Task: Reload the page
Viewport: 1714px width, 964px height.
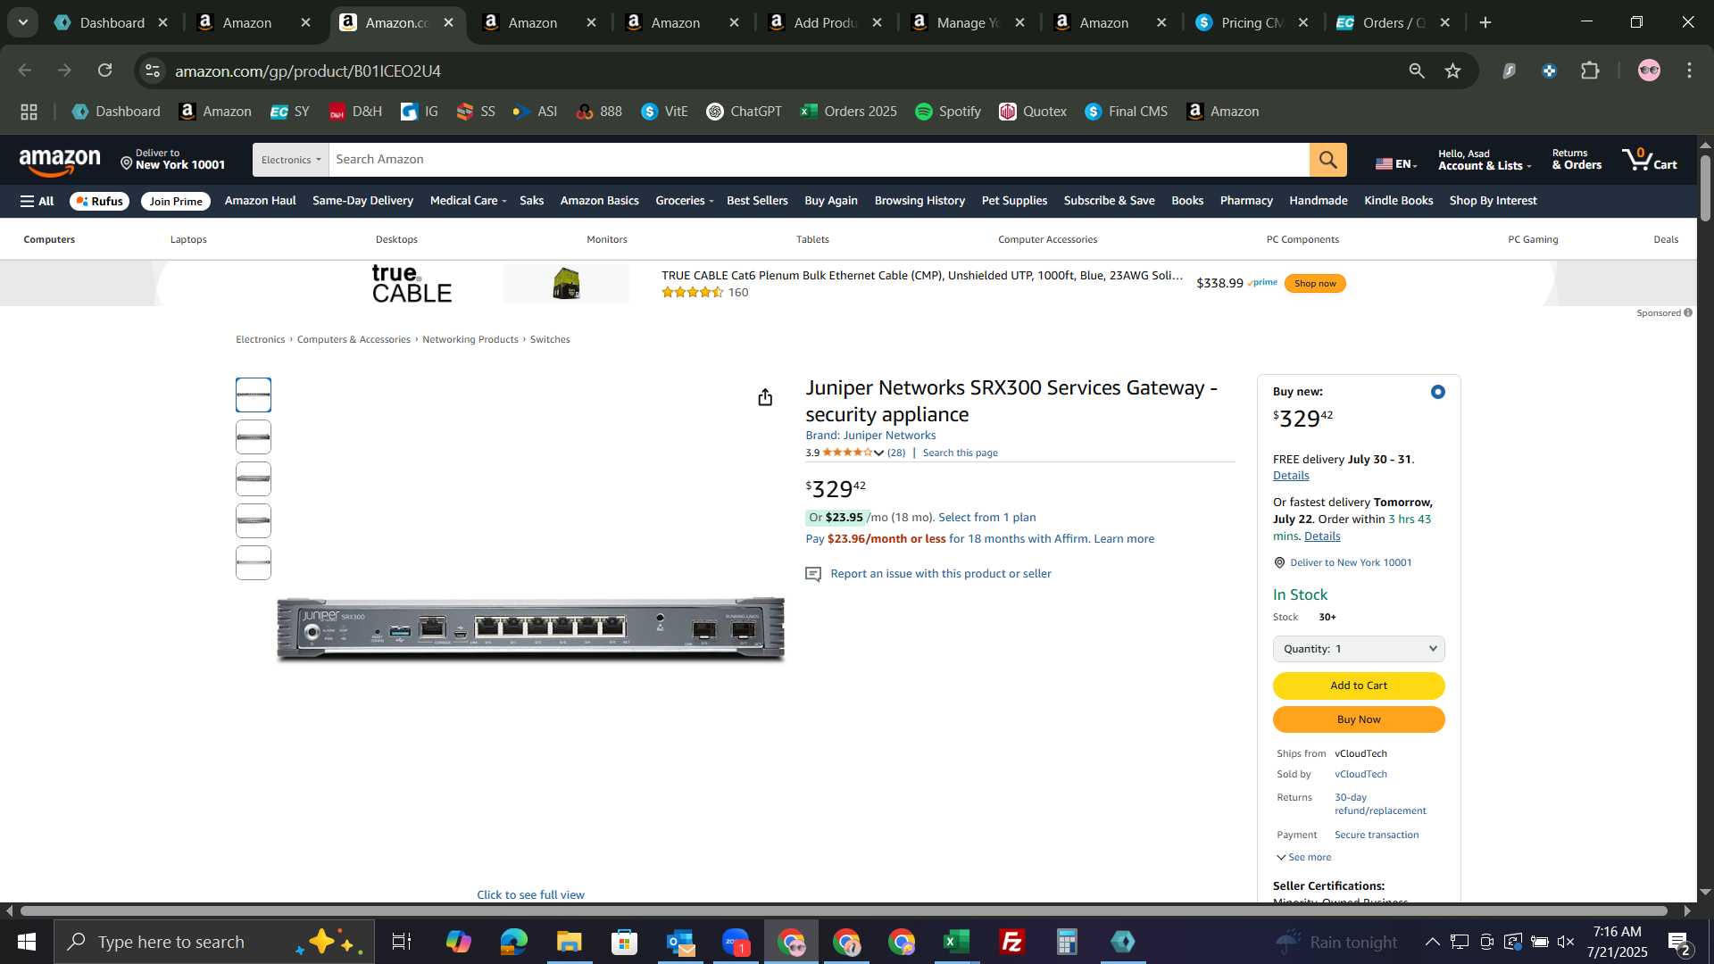Action: (104, 71)
